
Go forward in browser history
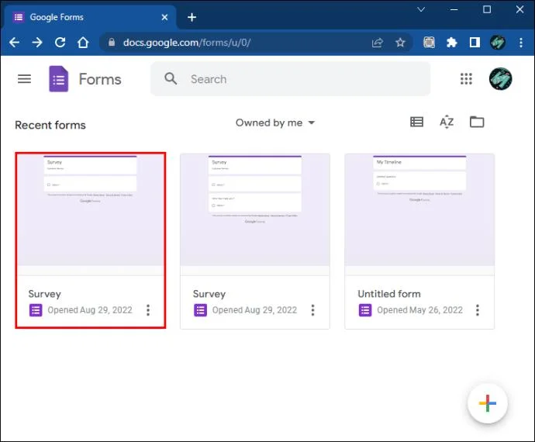pos(37,43)
